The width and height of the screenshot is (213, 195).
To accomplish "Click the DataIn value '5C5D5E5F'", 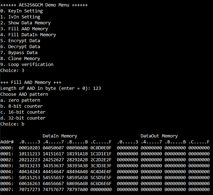I will tap(101, 178).
